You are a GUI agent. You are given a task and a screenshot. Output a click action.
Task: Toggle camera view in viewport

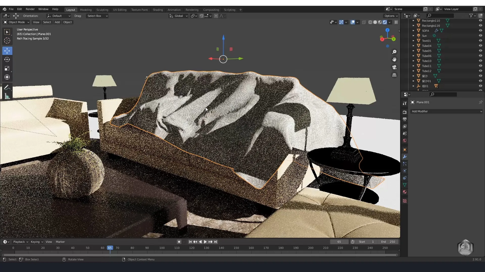[x=394, y=67]
